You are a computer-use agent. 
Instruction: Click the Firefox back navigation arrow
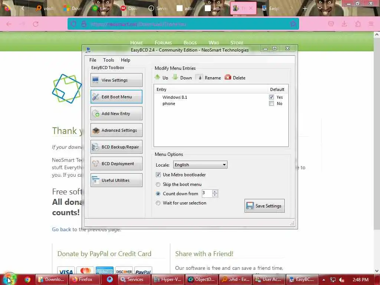pos(9,24)
